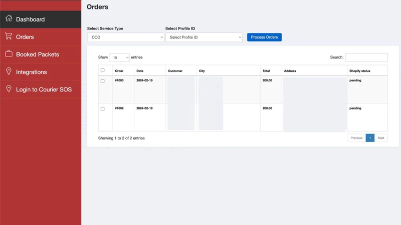Click the Next pagination button
Image resolution: width=401 pixels, height=225 pixels.
(x=381, y=138)
